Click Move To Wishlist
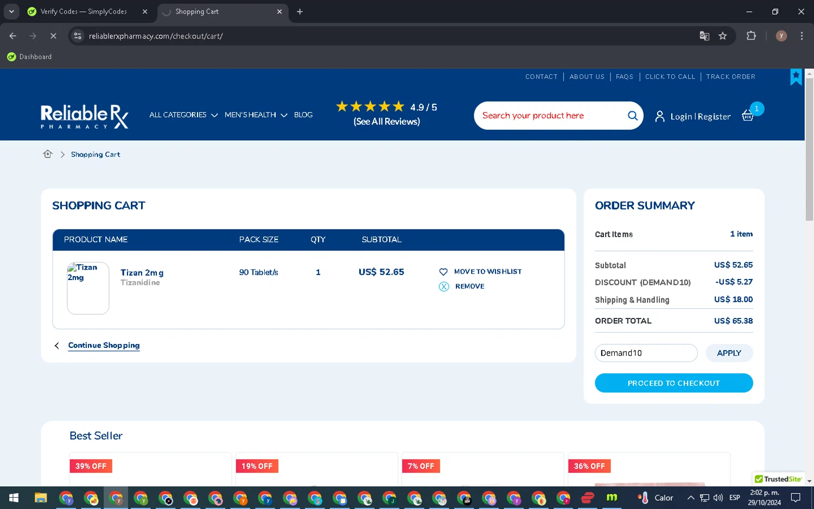The image size is (814, 509). pyautogui.click(x=487, y=272)
